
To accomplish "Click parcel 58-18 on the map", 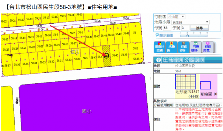I will [65, 44].
